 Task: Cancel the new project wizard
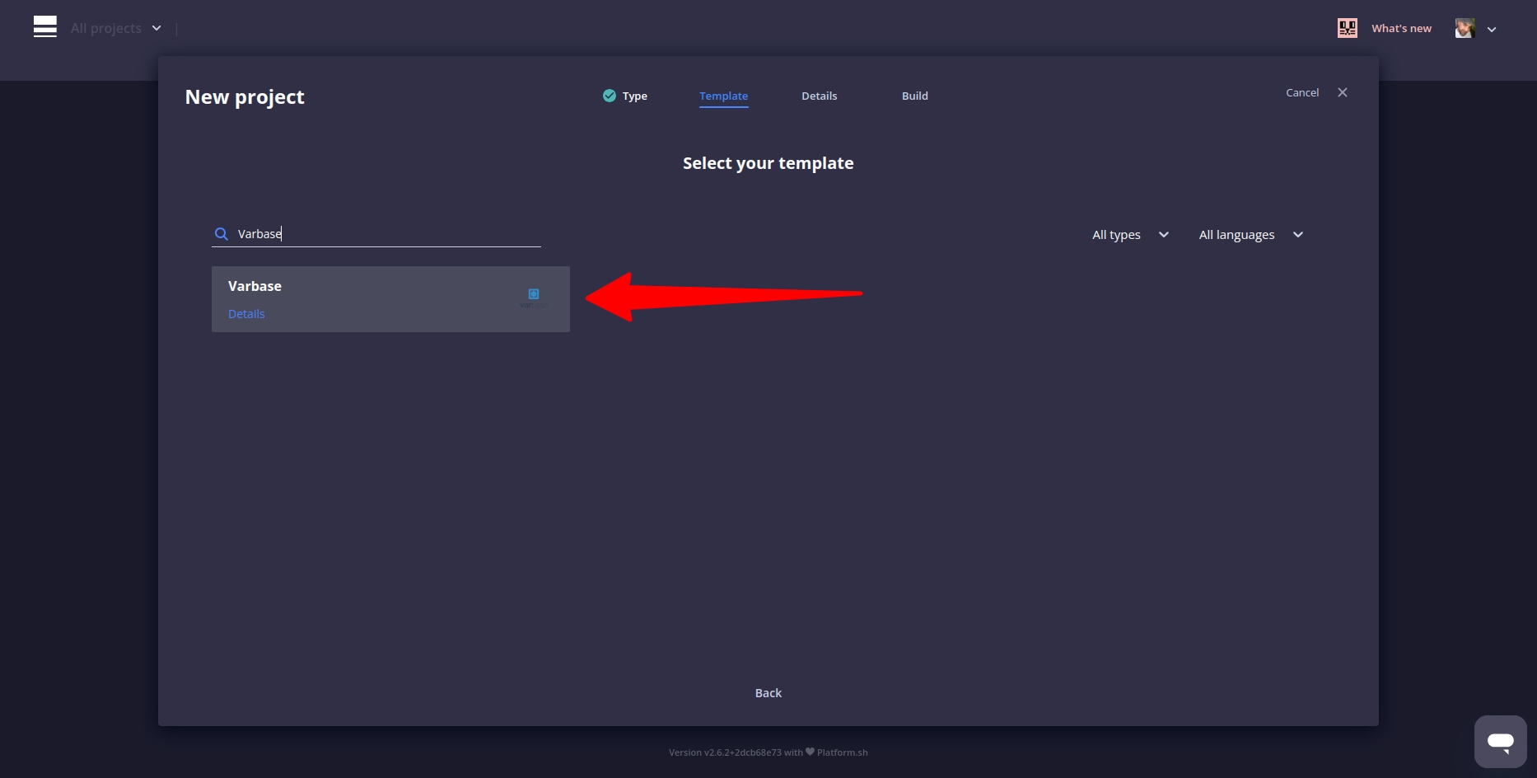1301,92
